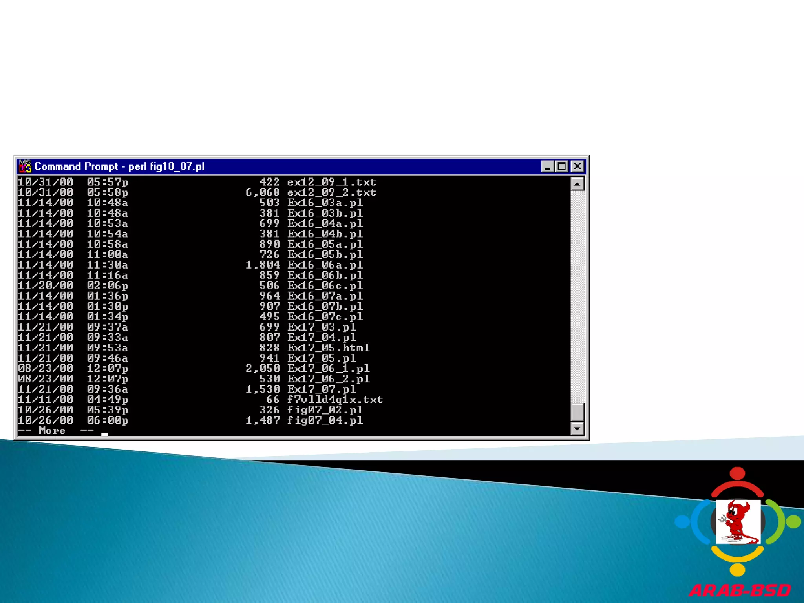The height and width of the screenshot is (603, 804).
Task: Click the ARAB-BSD red text logo
Action: 740,590
